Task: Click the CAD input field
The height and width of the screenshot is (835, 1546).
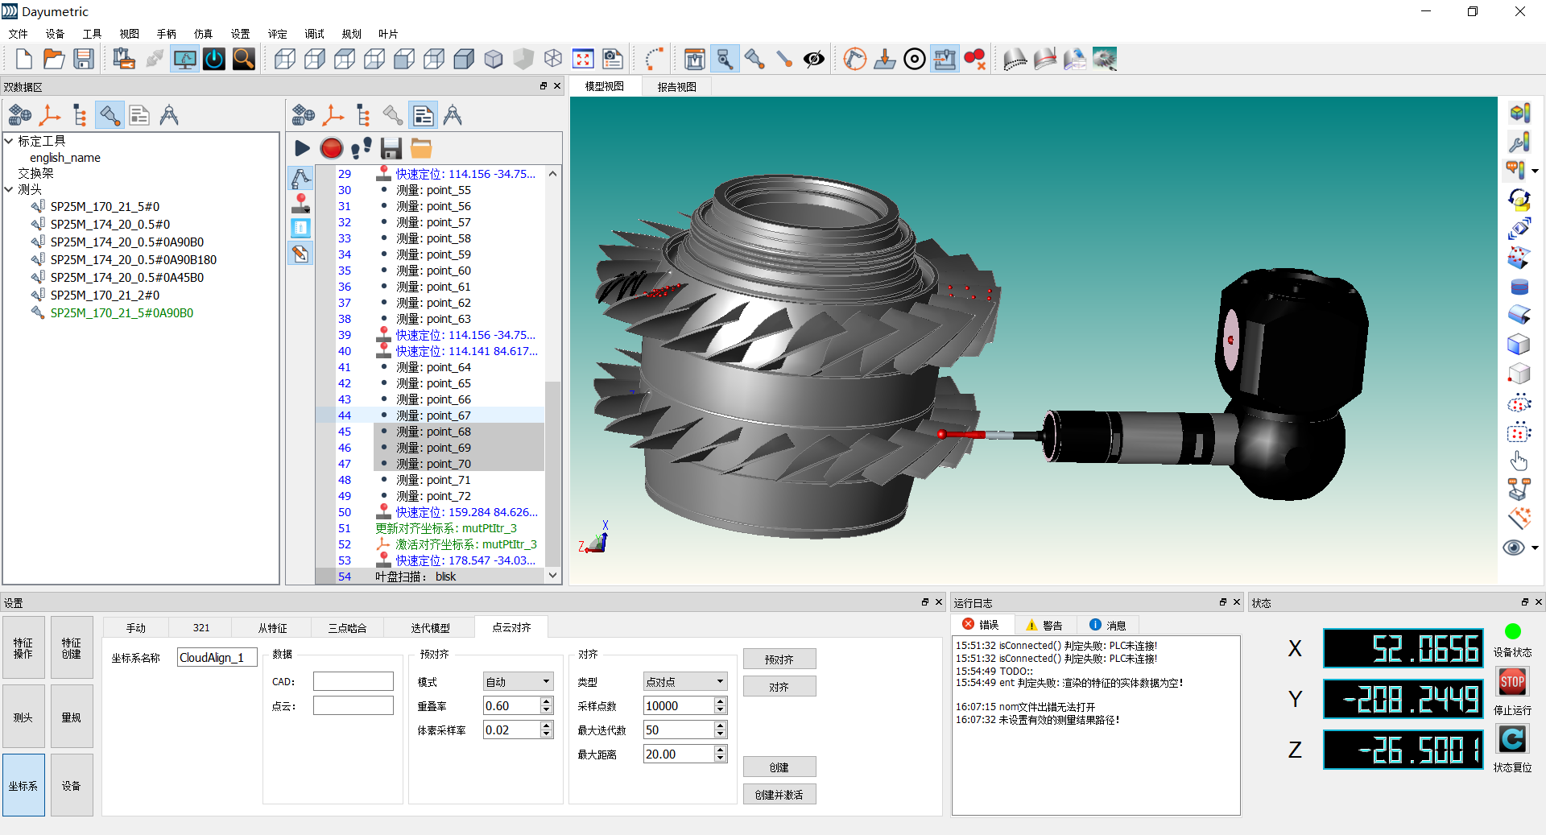Action: [353, 681]
